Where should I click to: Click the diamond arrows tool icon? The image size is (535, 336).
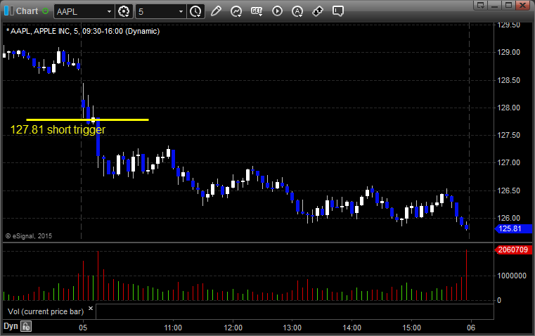pyautogui.click(x=318, y=11)
